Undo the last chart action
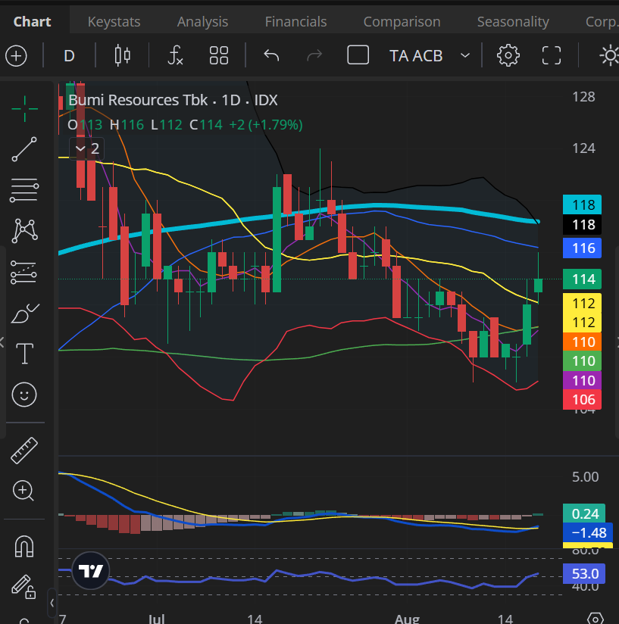Viewport: 619px width, 624px height. 271,56
